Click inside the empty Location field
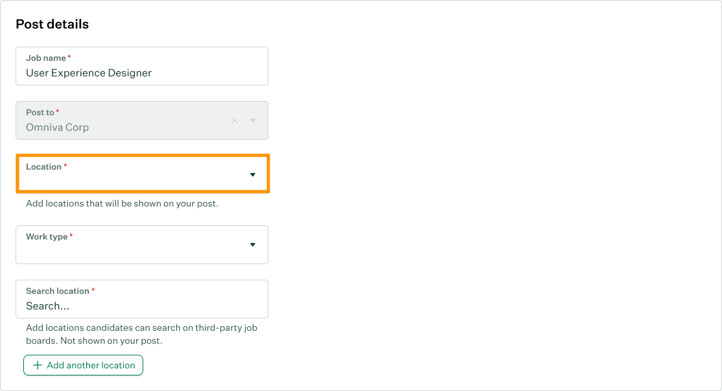 (130, 180)
